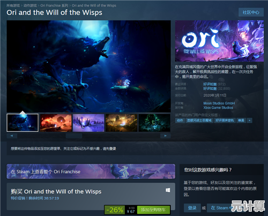Click the release date 2020年3月11日

point(215,95)
